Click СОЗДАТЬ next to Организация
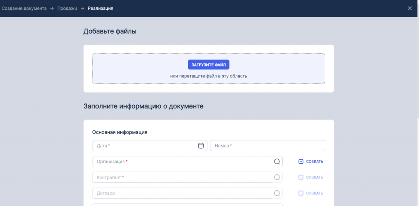The width and height of the screenshot is (419, 206). coord(315,162)
